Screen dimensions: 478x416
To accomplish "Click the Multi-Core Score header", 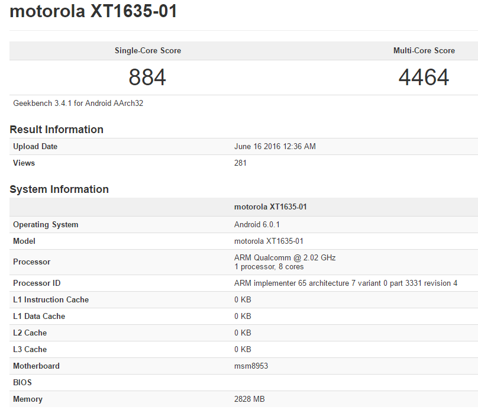I will point(424,51).
